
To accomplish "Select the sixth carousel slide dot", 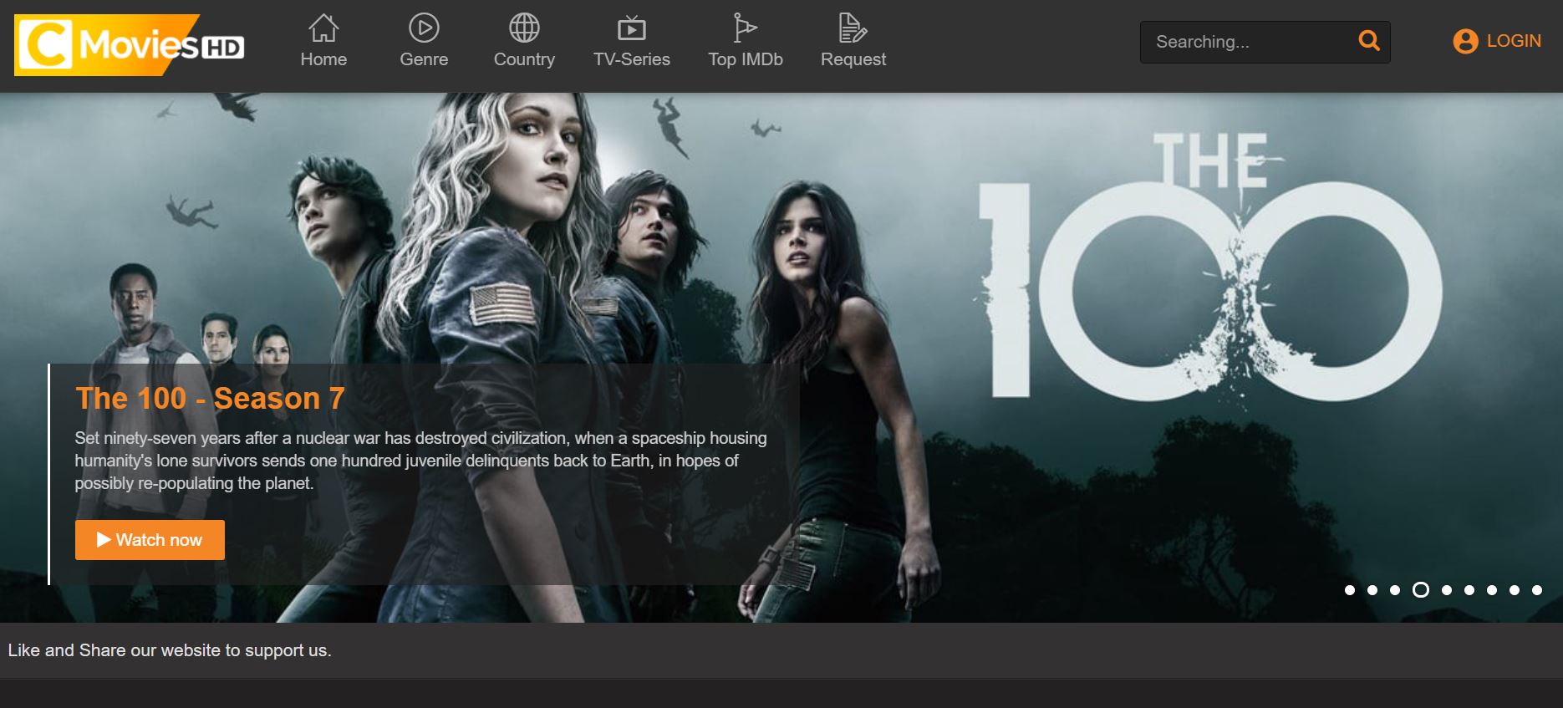I will [x=1469, y=590].
